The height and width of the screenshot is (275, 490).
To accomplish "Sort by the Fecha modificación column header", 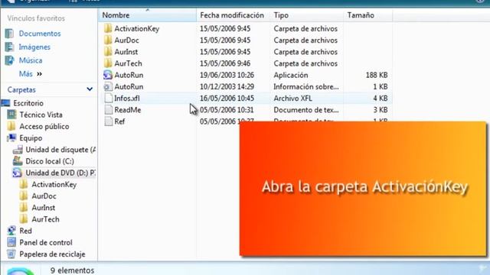I will coord(233,15).
